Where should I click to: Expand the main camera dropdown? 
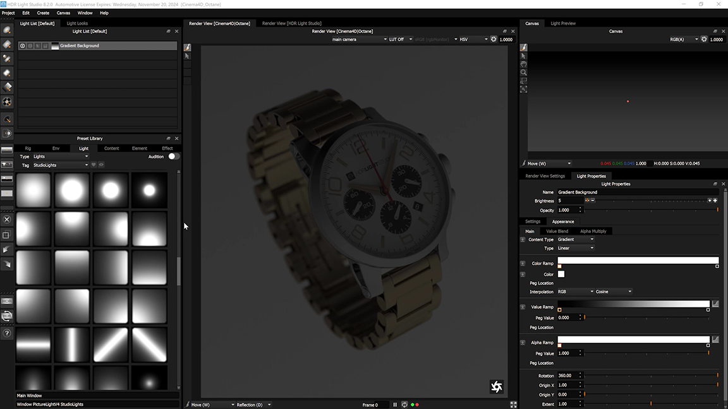[359, 39]
